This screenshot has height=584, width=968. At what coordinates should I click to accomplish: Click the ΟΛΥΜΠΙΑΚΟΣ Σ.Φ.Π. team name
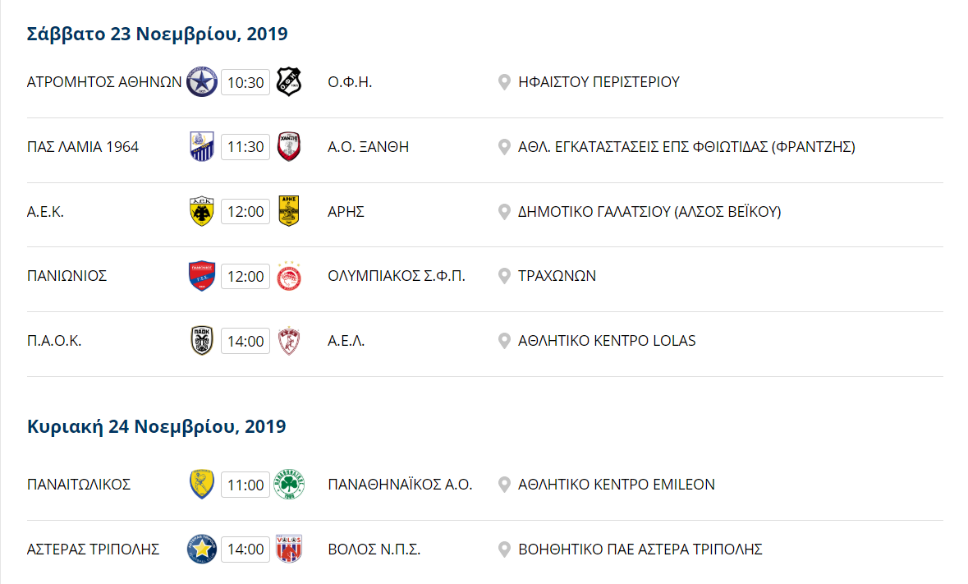(397, 276)
